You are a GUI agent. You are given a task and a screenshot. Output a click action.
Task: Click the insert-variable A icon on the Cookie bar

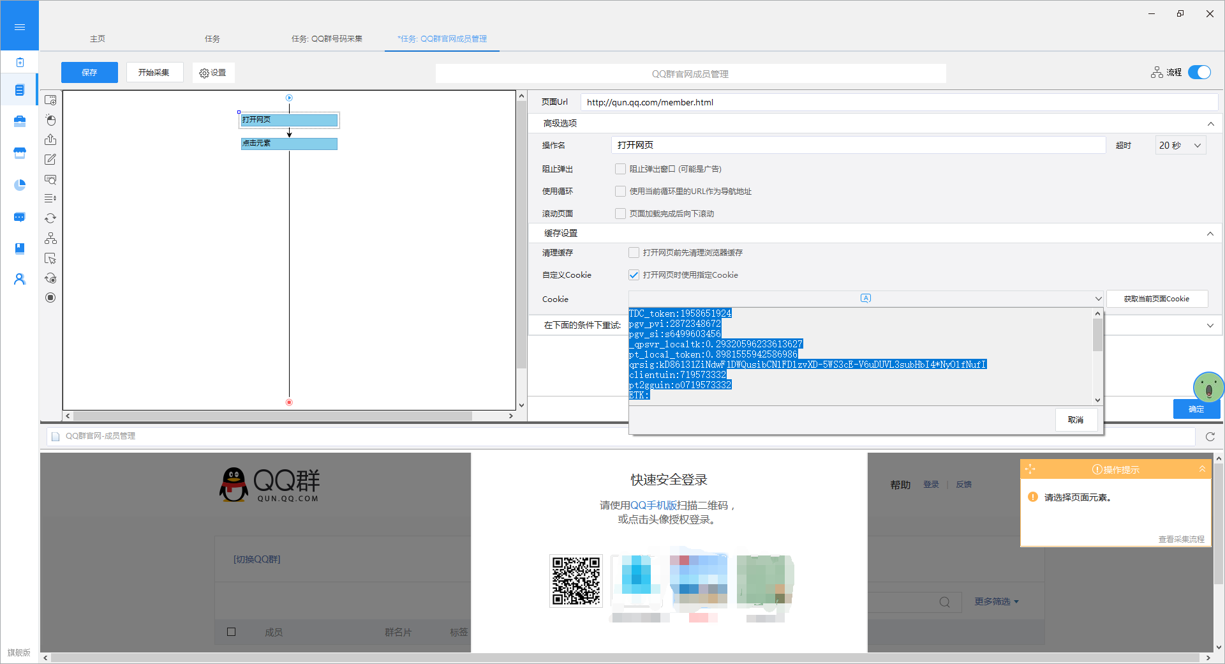coord(866,298)
